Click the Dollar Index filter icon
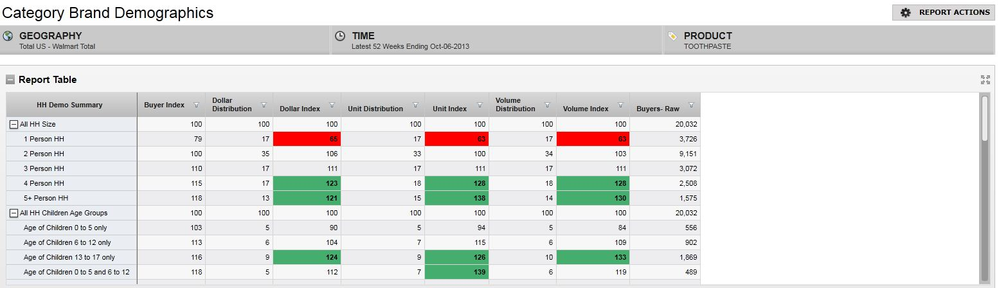999x288 pixels. [x=332, y=105]
